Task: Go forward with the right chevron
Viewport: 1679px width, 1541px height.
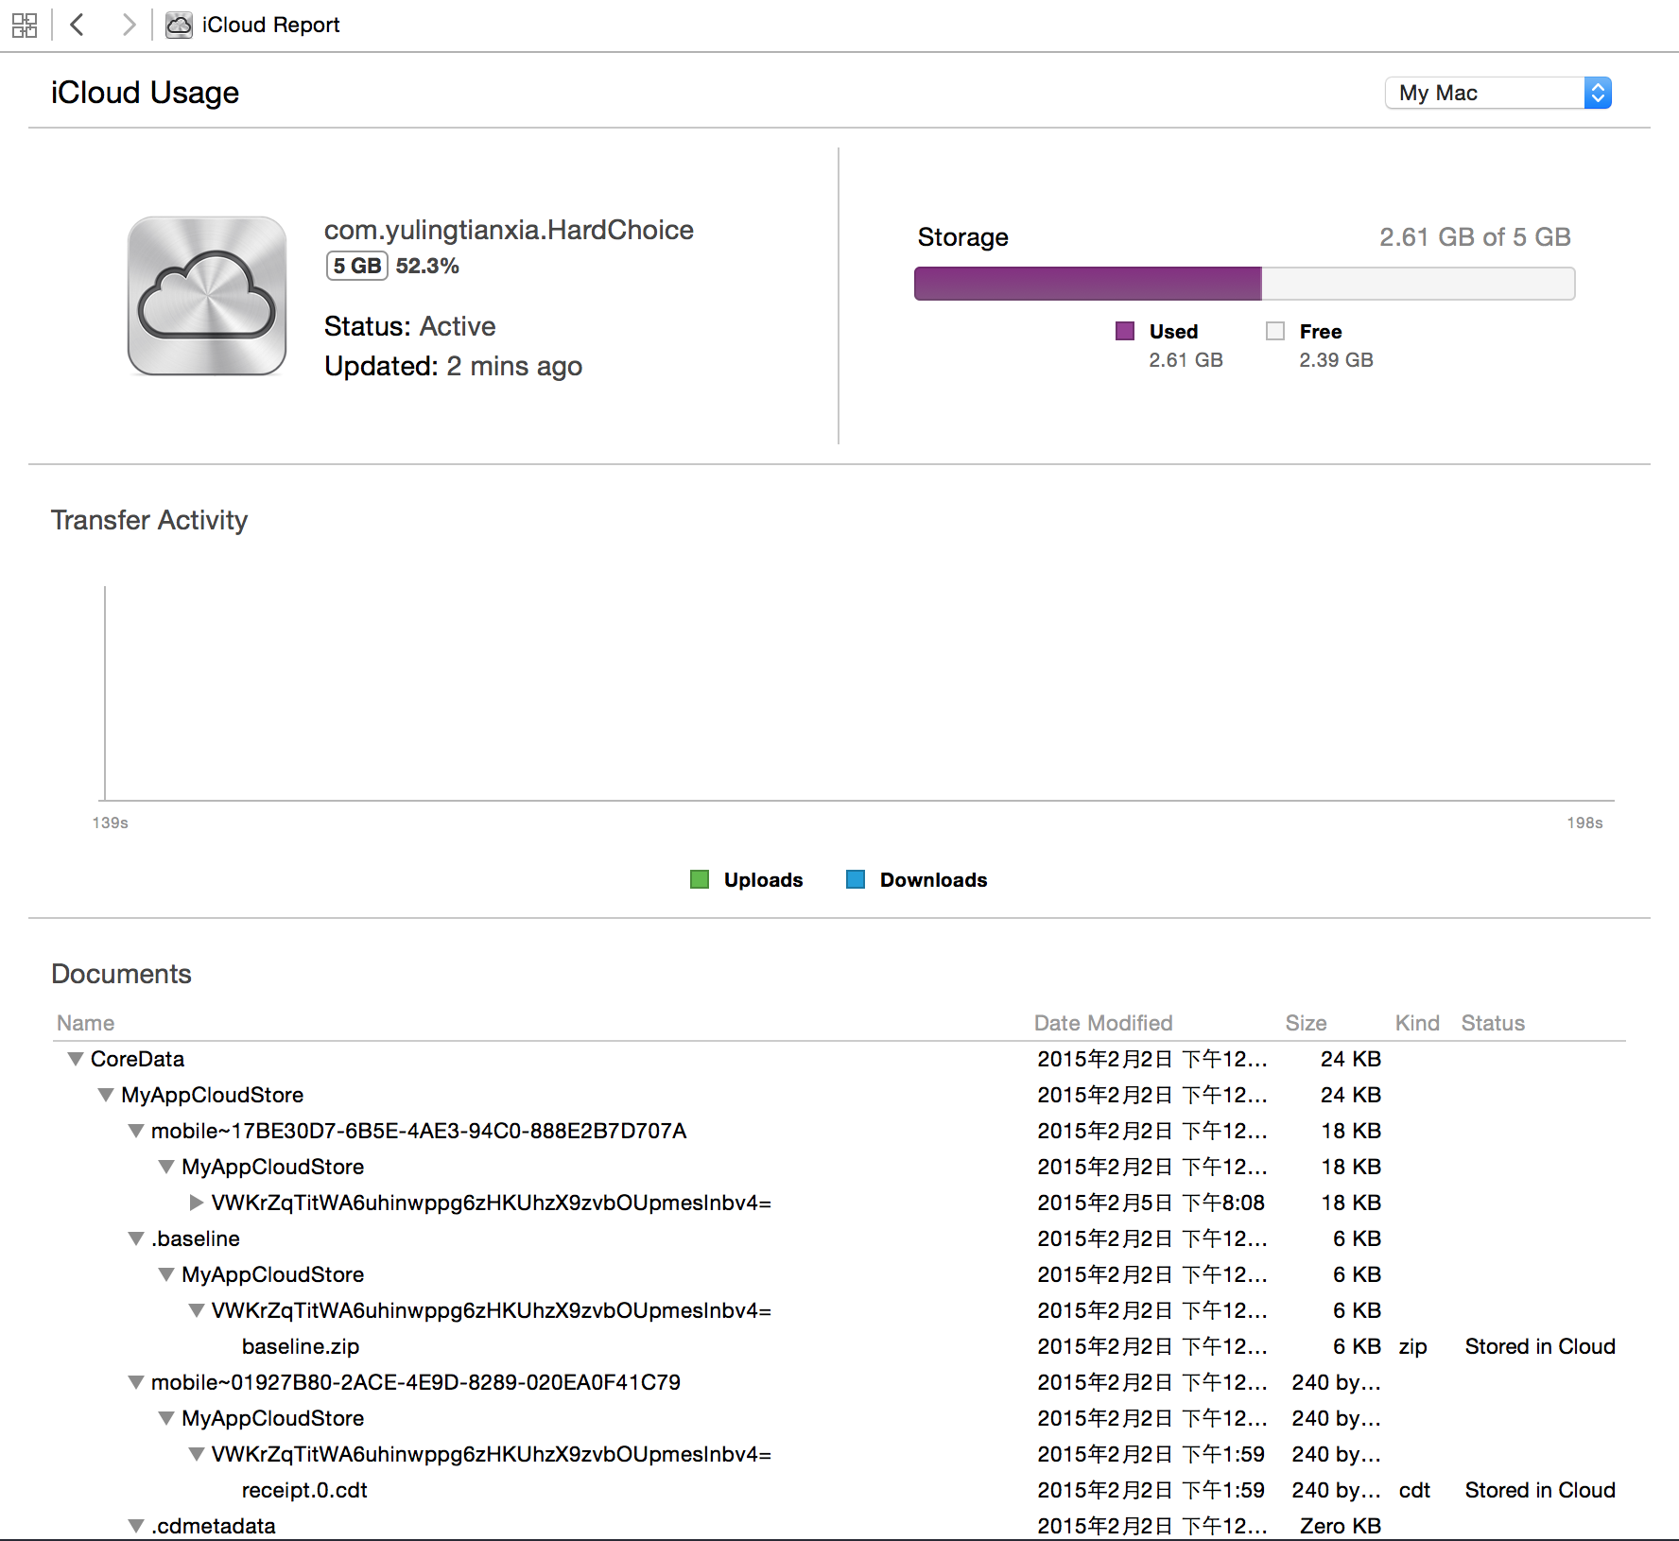Action: (129, 25)
